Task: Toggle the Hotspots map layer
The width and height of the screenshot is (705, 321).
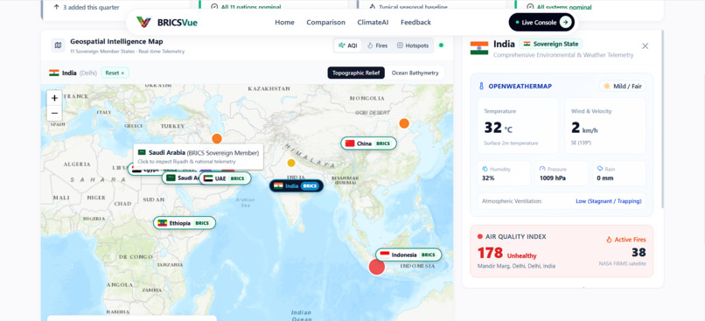Action: point(413,45)
